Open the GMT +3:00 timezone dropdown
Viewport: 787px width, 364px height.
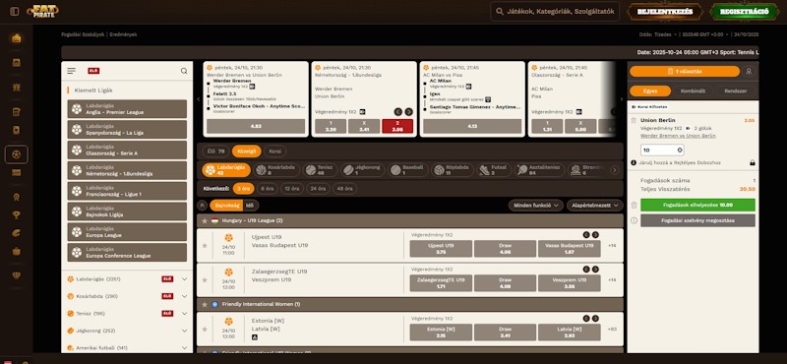705,34
